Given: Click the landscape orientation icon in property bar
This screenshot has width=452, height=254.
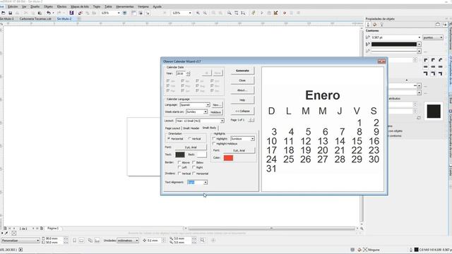Looking at the screenshot, I should 81,240.
